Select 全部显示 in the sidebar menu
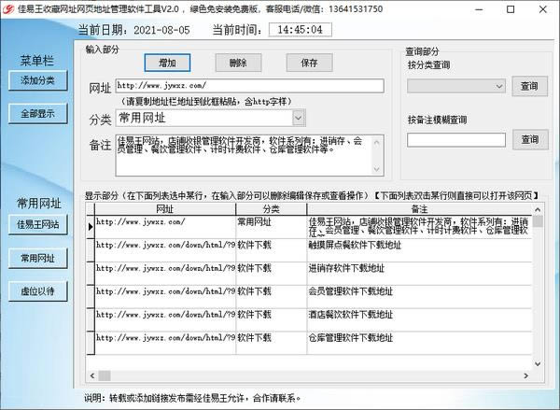Viewport: 560px width, 410px height. click(38, 114)
